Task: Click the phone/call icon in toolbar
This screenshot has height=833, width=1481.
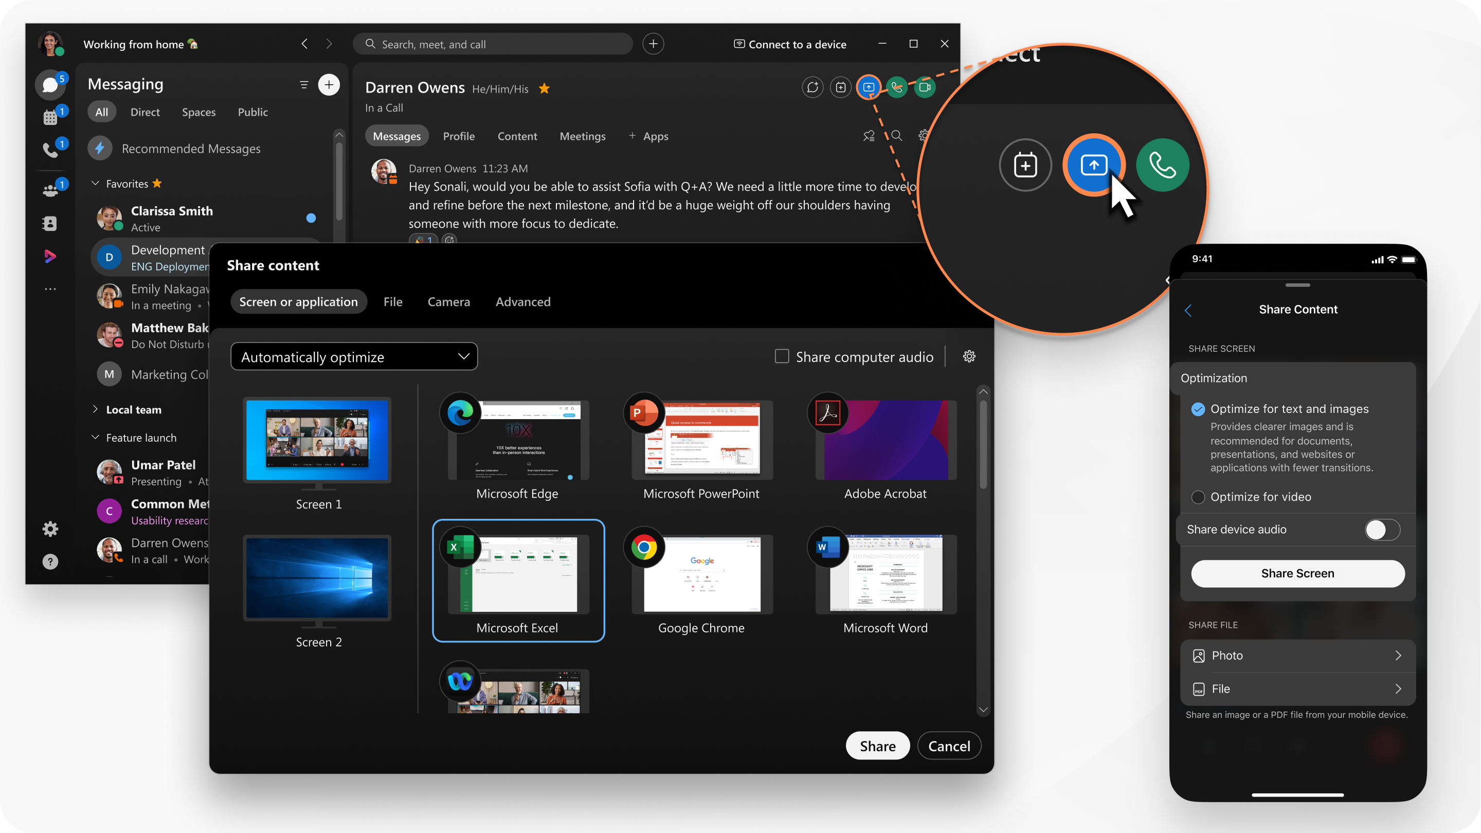Action: [896, 86]
